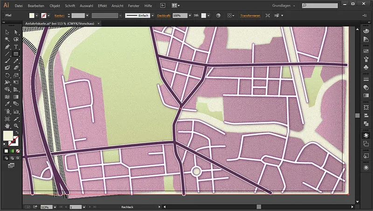Viewport: 373px width, 211px height.
Task: Pick the Column Graph tool
Action: click(x=16, y=111)
